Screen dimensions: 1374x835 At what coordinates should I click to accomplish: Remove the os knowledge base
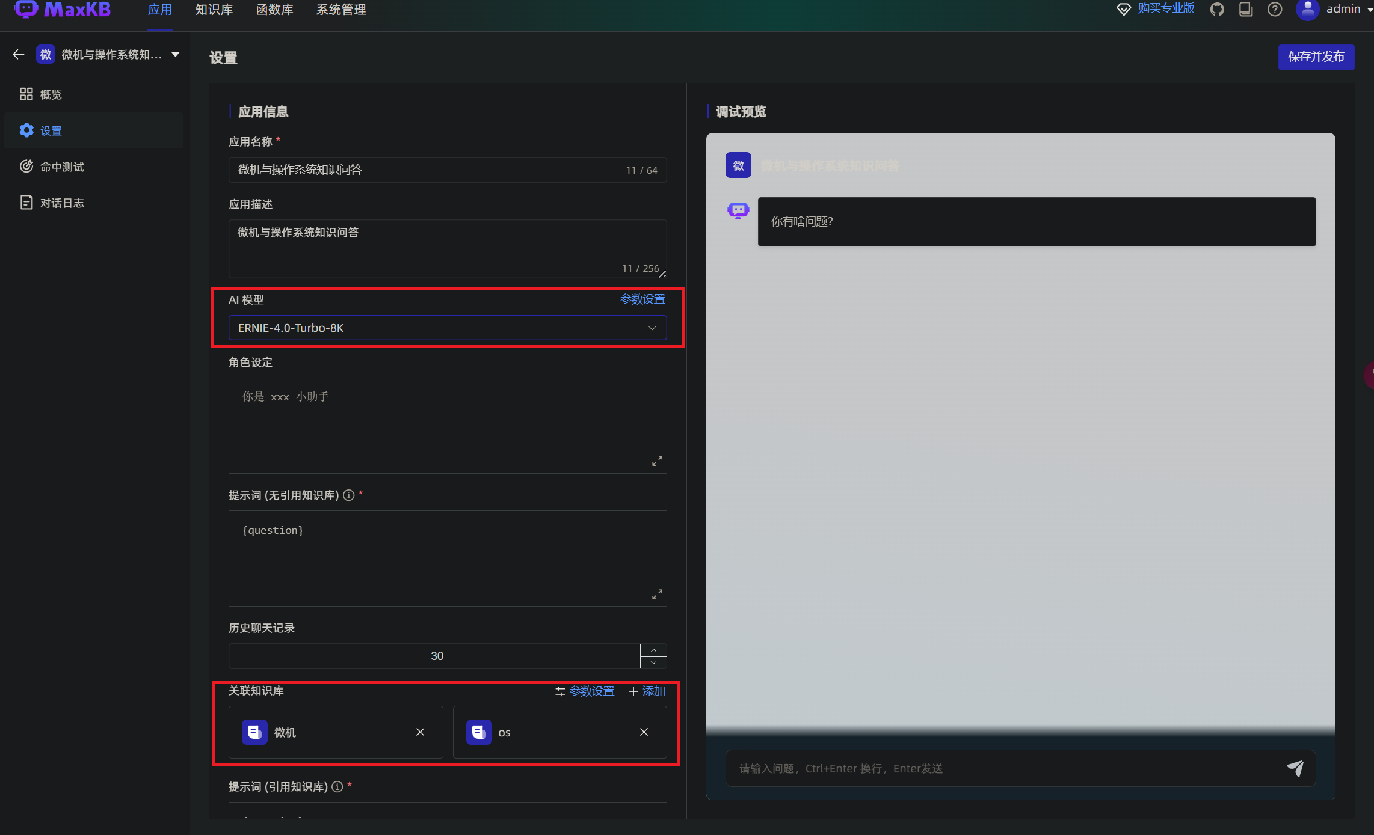click(644, 732)
